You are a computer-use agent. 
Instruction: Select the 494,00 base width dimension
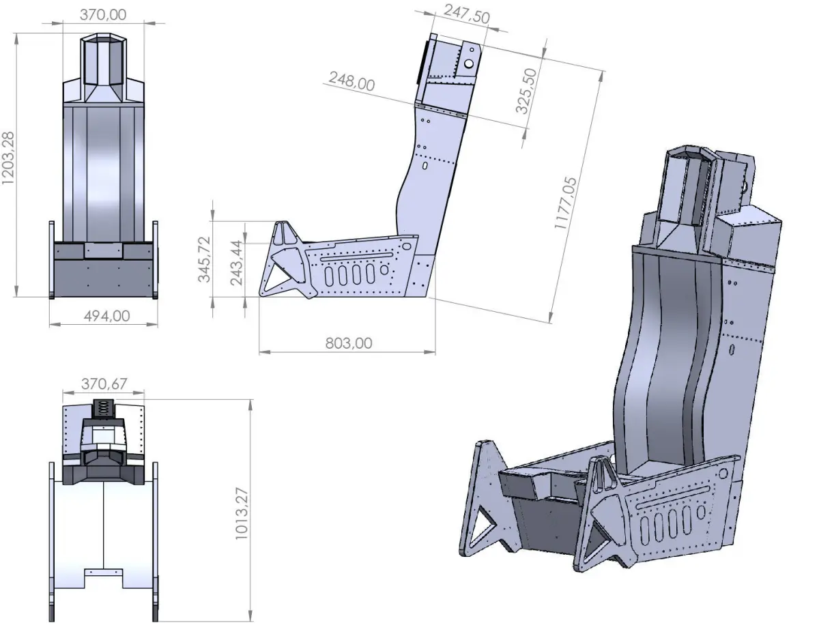106,316
